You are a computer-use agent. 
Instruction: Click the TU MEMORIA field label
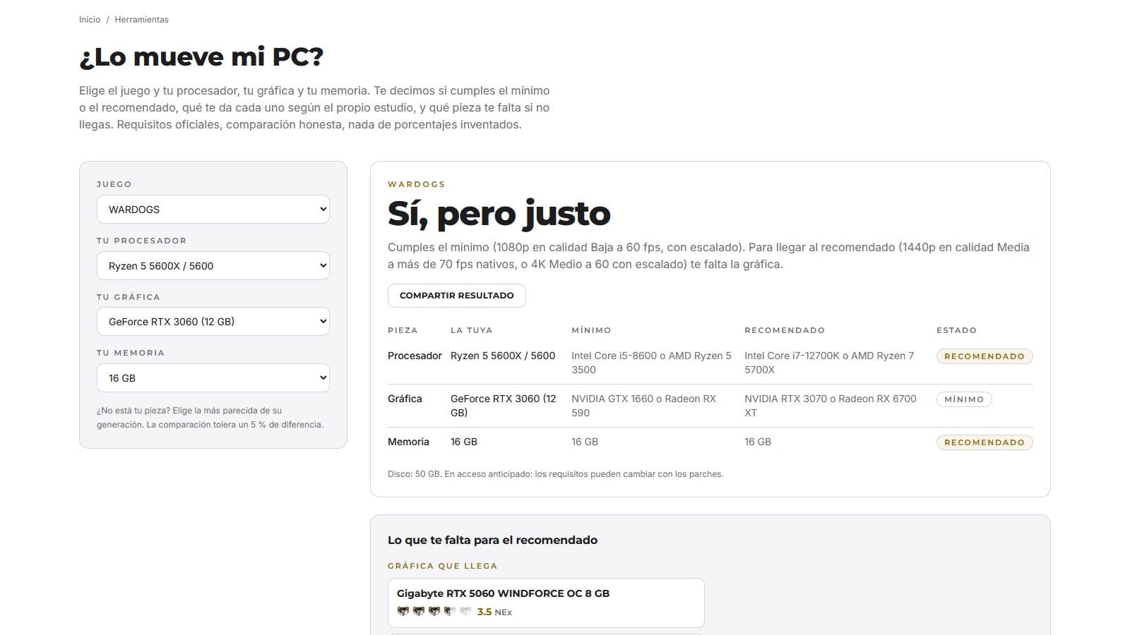131,353
